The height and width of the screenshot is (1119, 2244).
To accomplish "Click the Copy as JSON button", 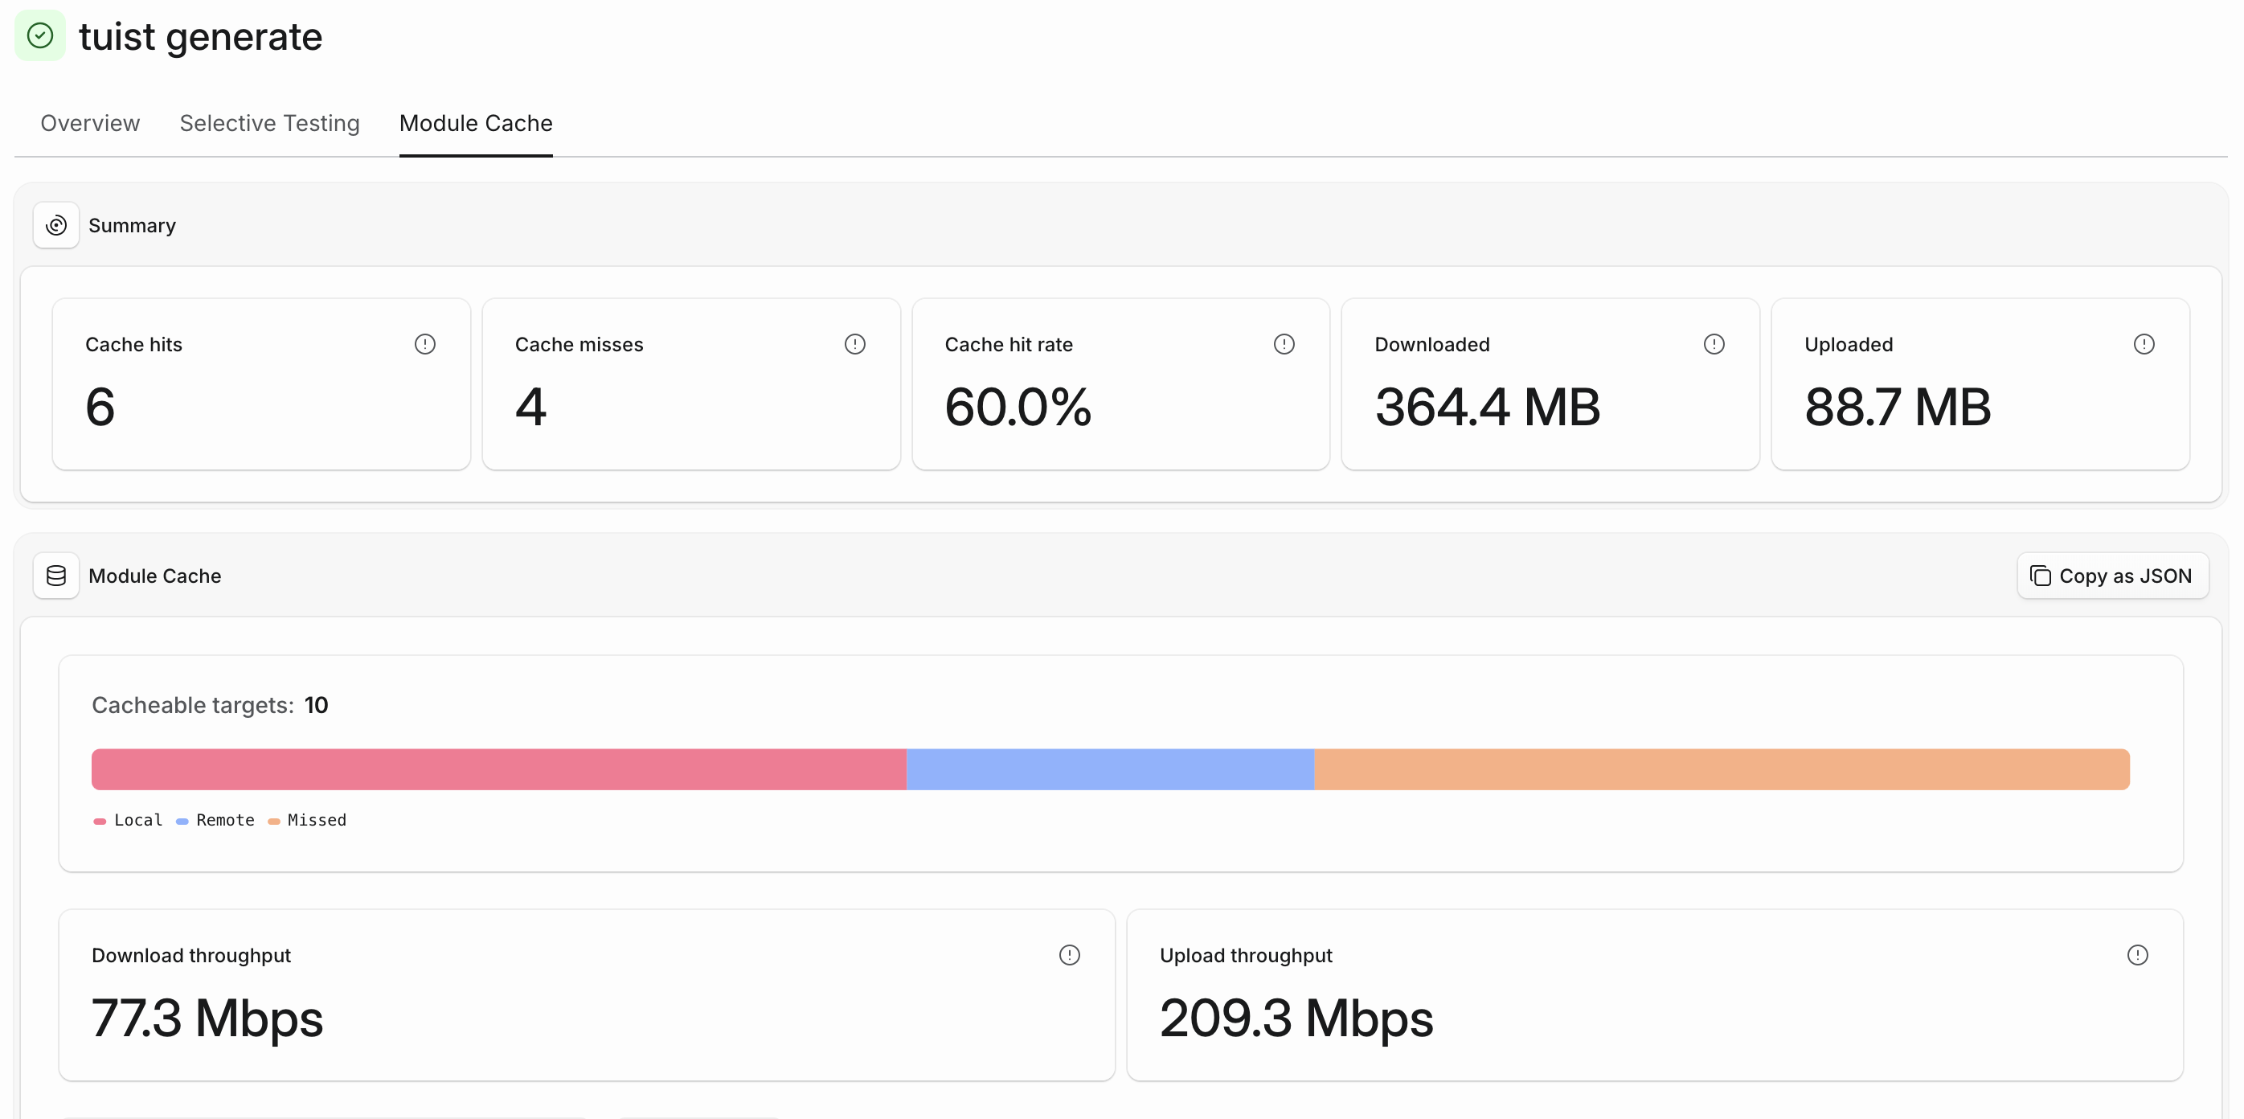I will coord(2112,576).
